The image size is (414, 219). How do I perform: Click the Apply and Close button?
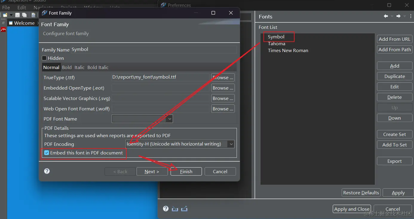tap(352, 209)
